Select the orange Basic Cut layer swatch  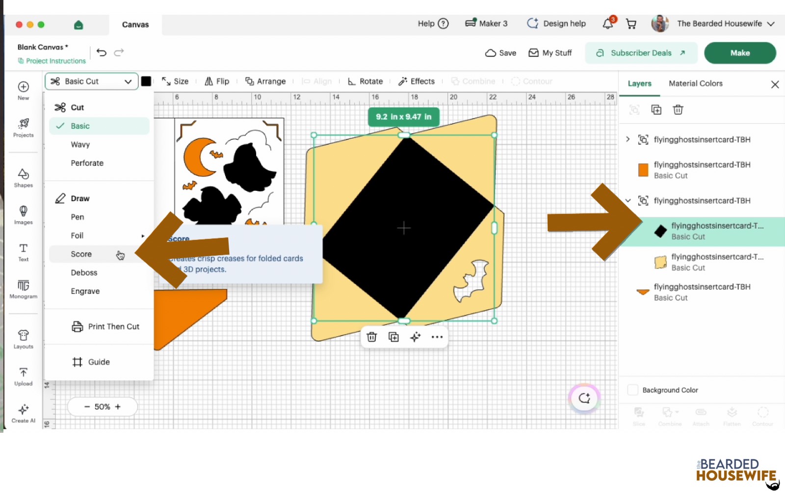(643, 170)
